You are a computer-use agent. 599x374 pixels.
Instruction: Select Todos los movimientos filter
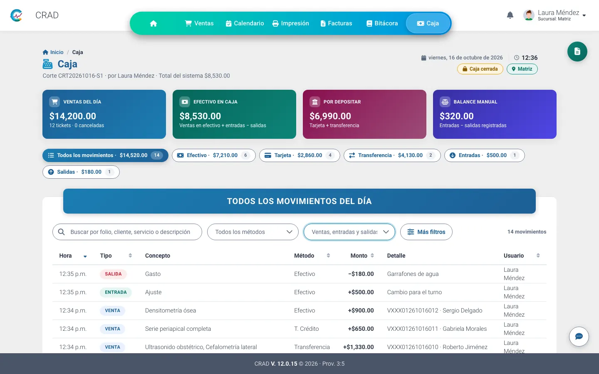coord(105,155)
